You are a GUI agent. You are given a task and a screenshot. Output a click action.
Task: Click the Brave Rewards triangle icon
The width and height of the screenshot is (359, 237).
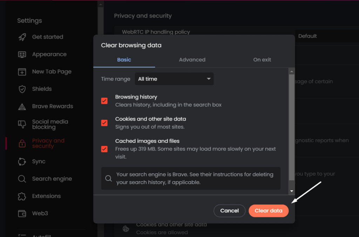coord(22,107)
